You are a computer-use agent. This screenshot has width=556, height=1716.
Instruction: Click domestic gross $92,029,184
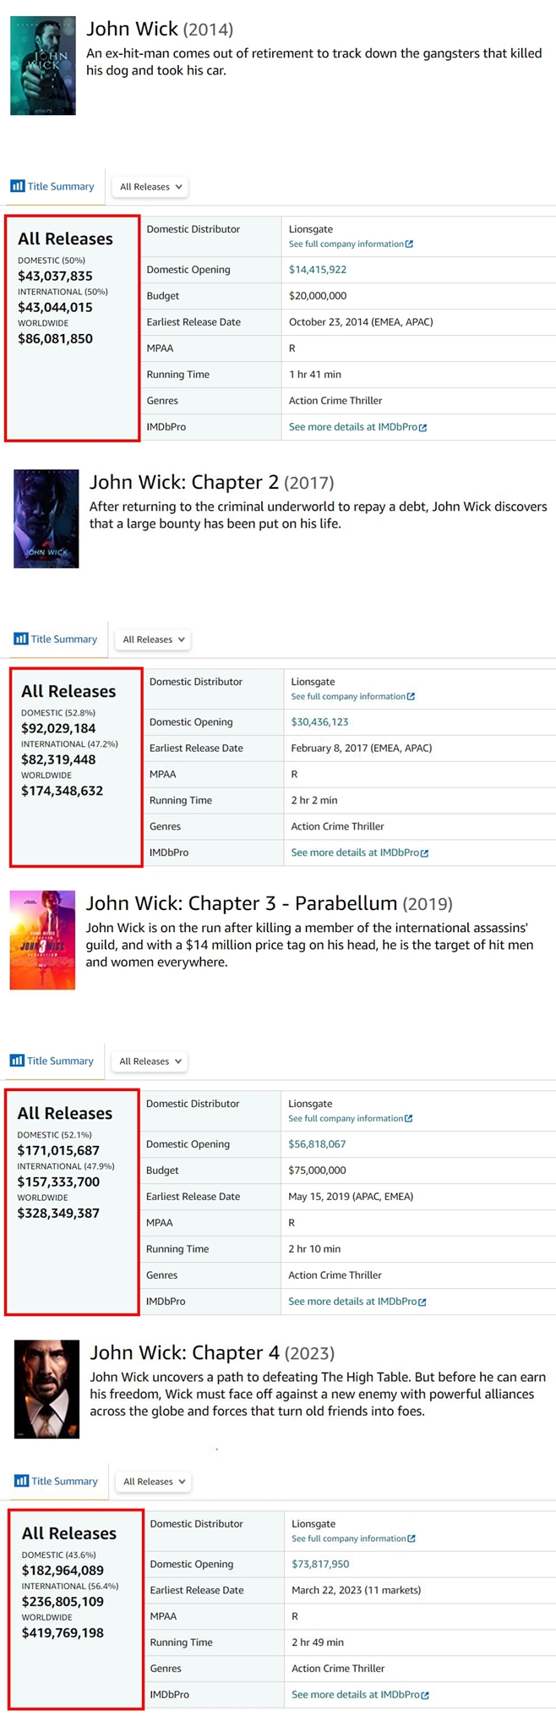[58, 729]
